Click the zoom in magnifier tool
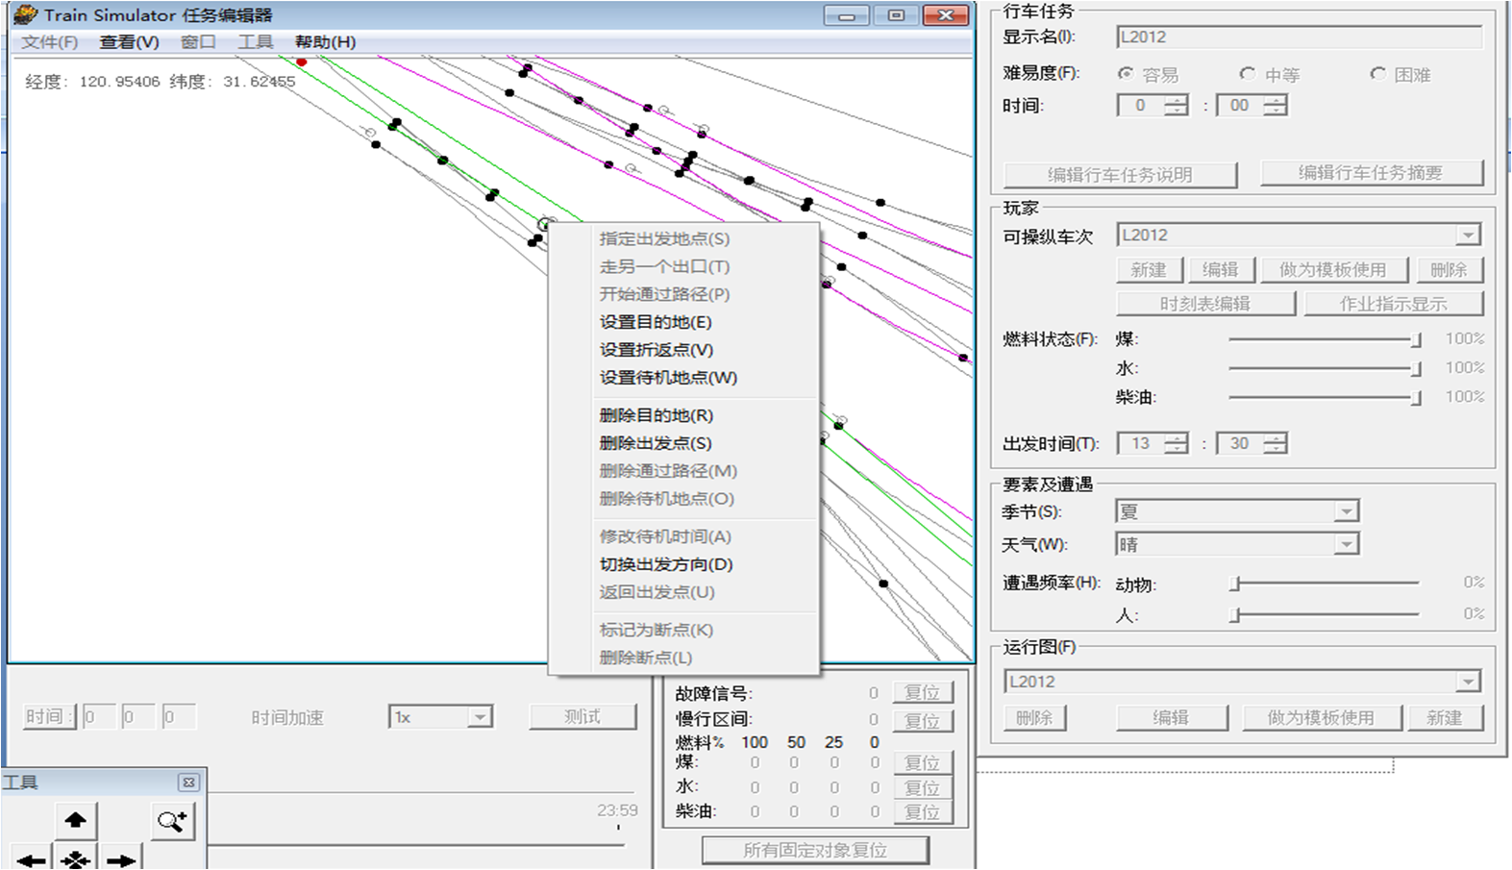This screenshot has width=1512, height=870. tap(173, 820)
